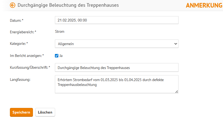Click into the Kurzfassung/Überschrift text field
Viewport: 223px width, 120px height.
coord(117,67)
